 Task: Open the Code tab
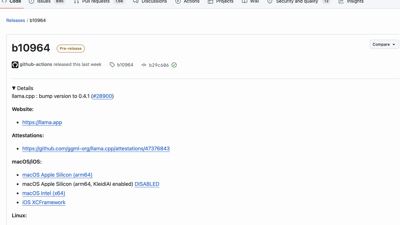[12, 1]
